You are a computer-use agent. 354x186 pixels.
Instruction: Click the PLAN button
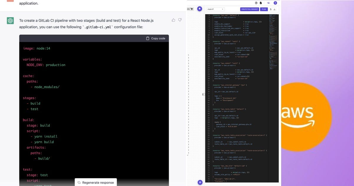[264, 9]
